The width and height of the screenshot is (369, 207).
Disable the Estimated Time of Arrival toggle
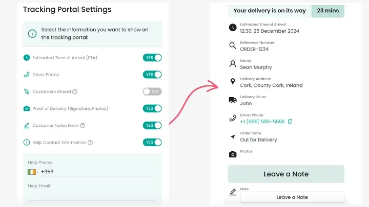152,58
